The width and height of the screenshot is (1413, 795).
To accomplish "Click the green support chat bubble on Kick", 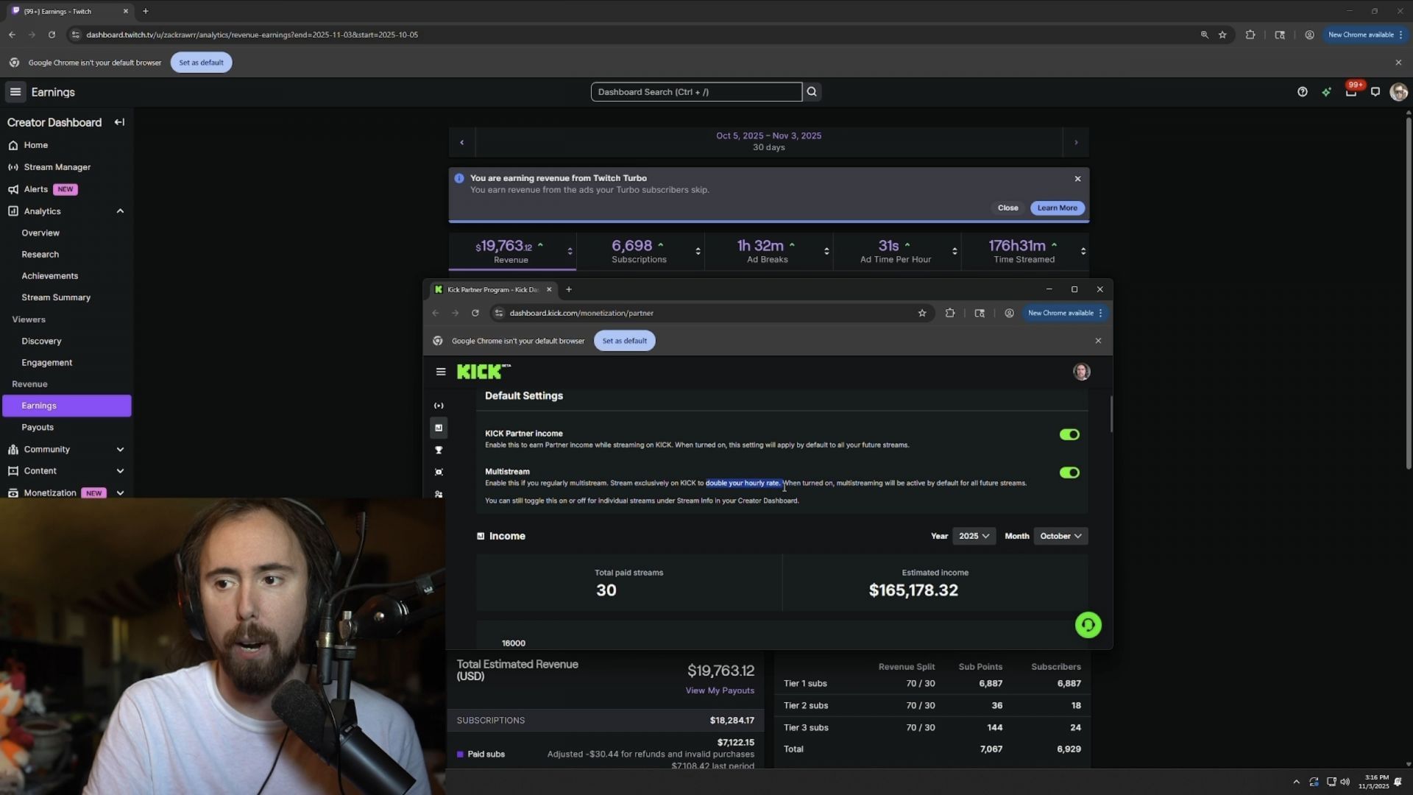I will [x=1088, y=624].
